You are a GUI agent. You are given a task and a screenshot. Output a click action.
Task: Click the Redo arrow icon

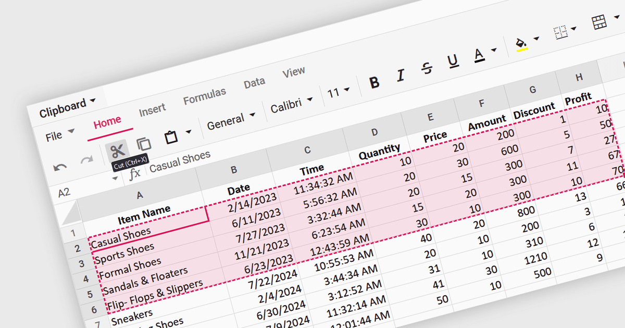[86, 160]
